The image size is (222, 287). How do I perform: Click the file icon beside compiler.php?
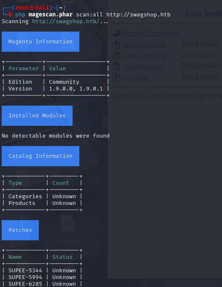click(x=116, y=55)
